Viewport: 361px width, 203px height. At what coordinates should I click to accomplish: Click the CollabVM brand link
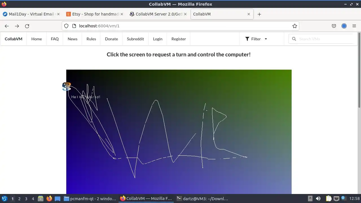click(x=14, y=39)
